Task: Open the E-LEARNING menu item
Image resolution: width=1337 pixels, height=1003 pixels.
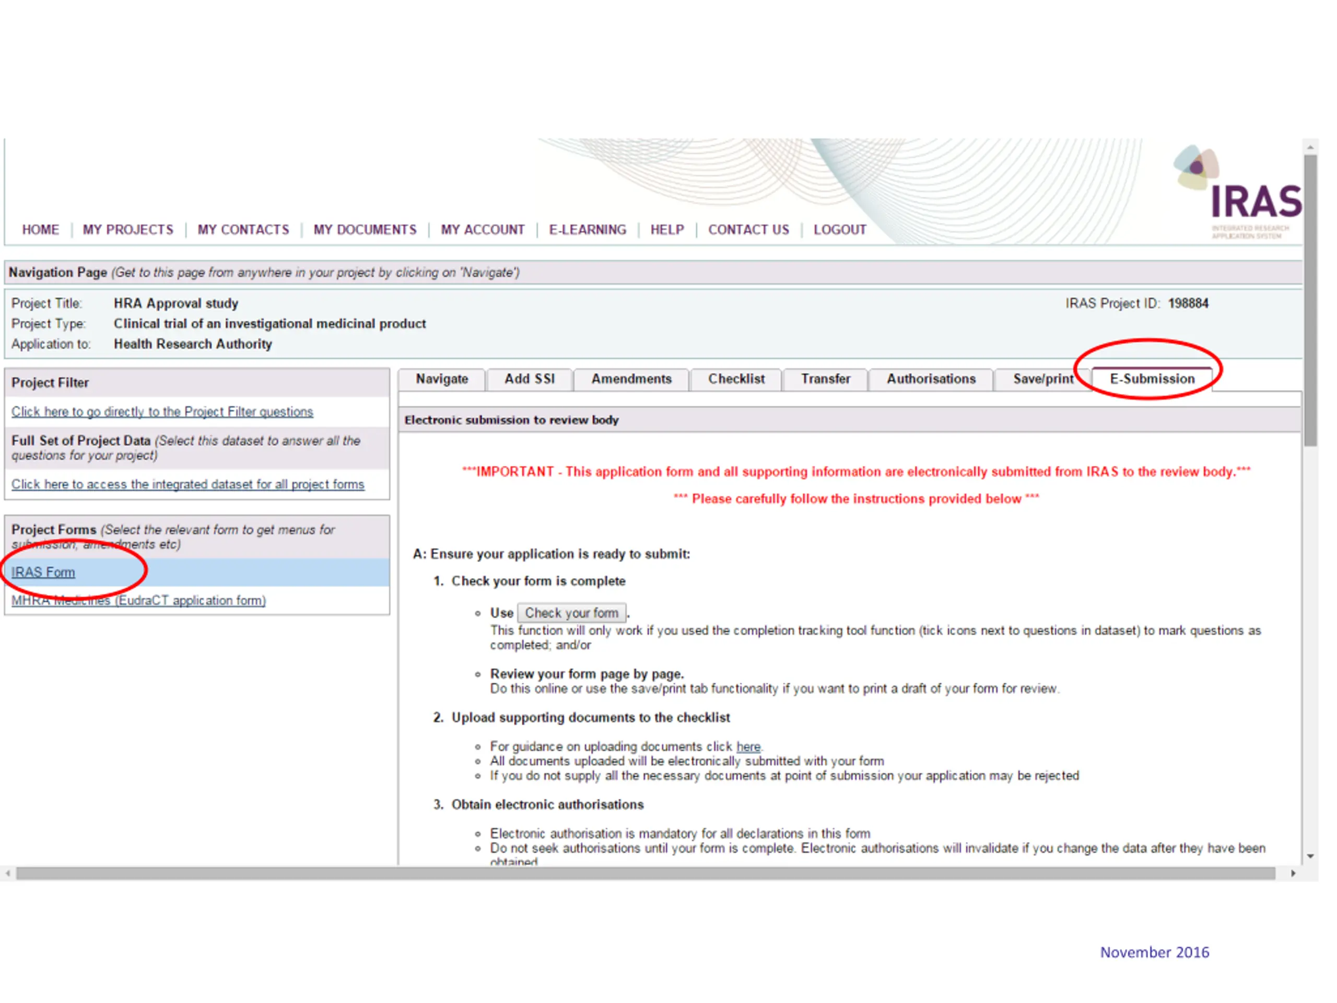Action: pos(587,230)
